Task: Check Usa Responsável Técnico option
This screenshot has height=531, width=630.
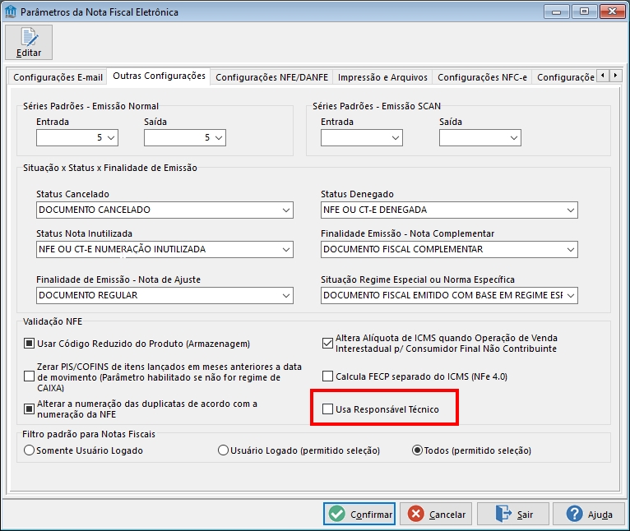Action: (x=327, y=409)
